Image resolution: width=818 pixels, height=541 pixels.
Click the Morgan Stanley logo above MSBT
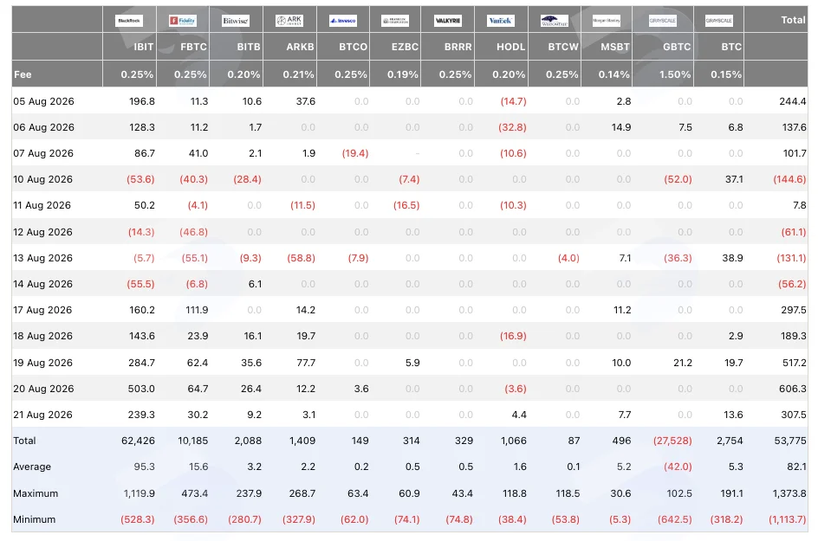tap(607, 20)
